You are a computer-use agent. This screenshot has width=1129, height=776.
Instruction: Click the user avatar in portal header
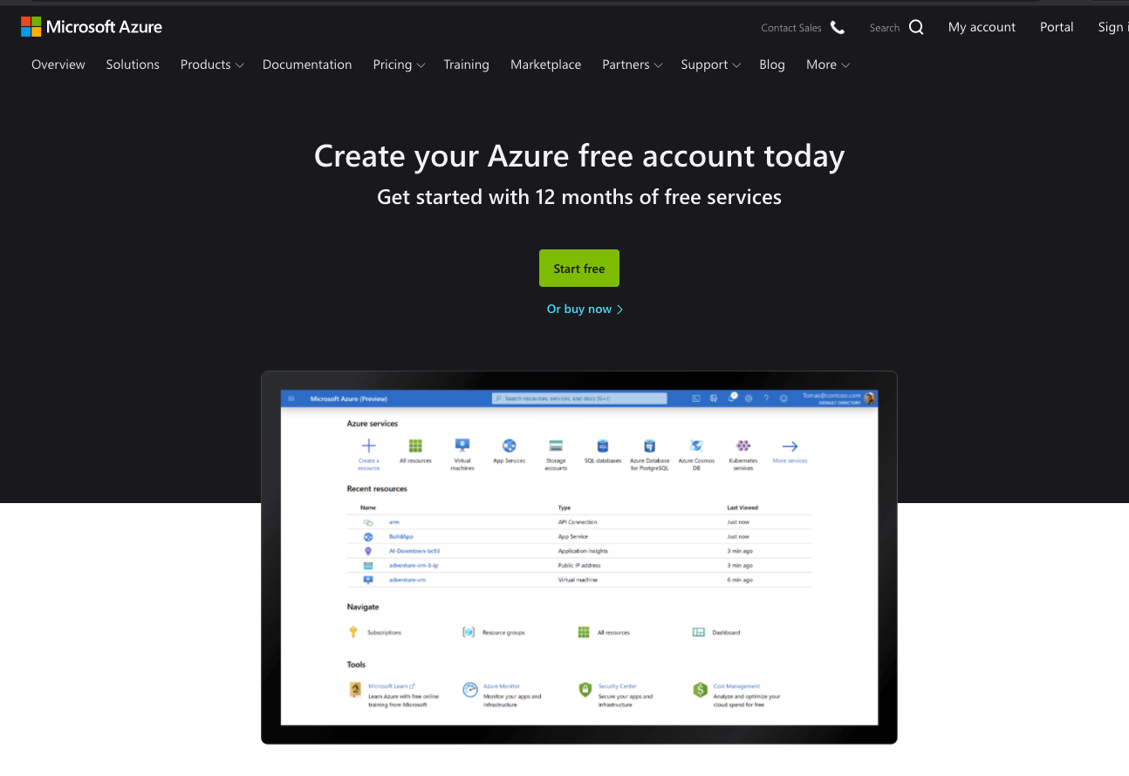(x=869, y=398)
